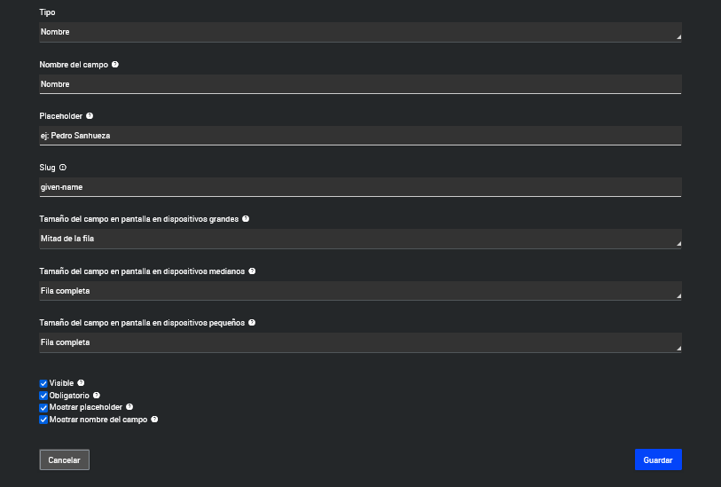The height and width of the screenshot is (487, 721).
Task: Click help icon next to Nombre del campo
Action: pyautogui.click(x=115, y=65)
